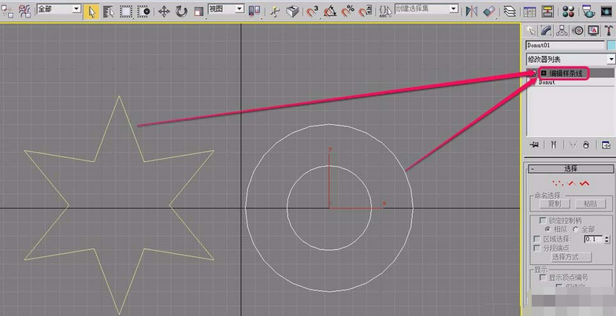616x316 pixels.
Task: Toggle Window/Crossing selection mode
Action: [x=144, y=12]
